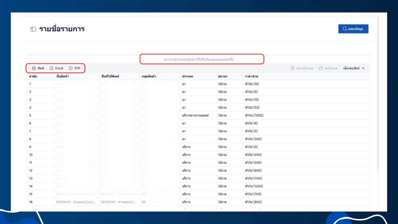Select row 16 DF00040 item
This screenshot has height=224, width=398.
198,202
